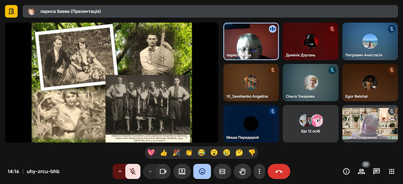
Task: Leave the call with red hang-up button
Action: pyautogui.click(x=278, y=172)
